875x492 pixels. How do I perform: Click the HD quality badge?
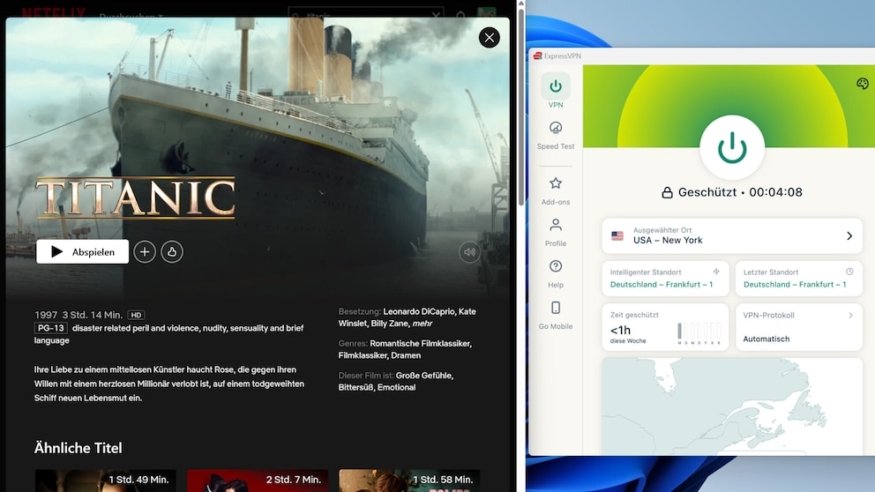click(x=136, y=315)
